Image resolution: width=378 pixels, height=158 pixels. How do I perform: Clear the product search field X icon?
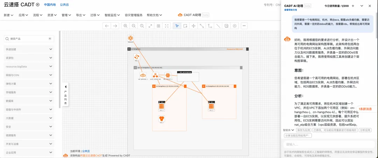50,39
